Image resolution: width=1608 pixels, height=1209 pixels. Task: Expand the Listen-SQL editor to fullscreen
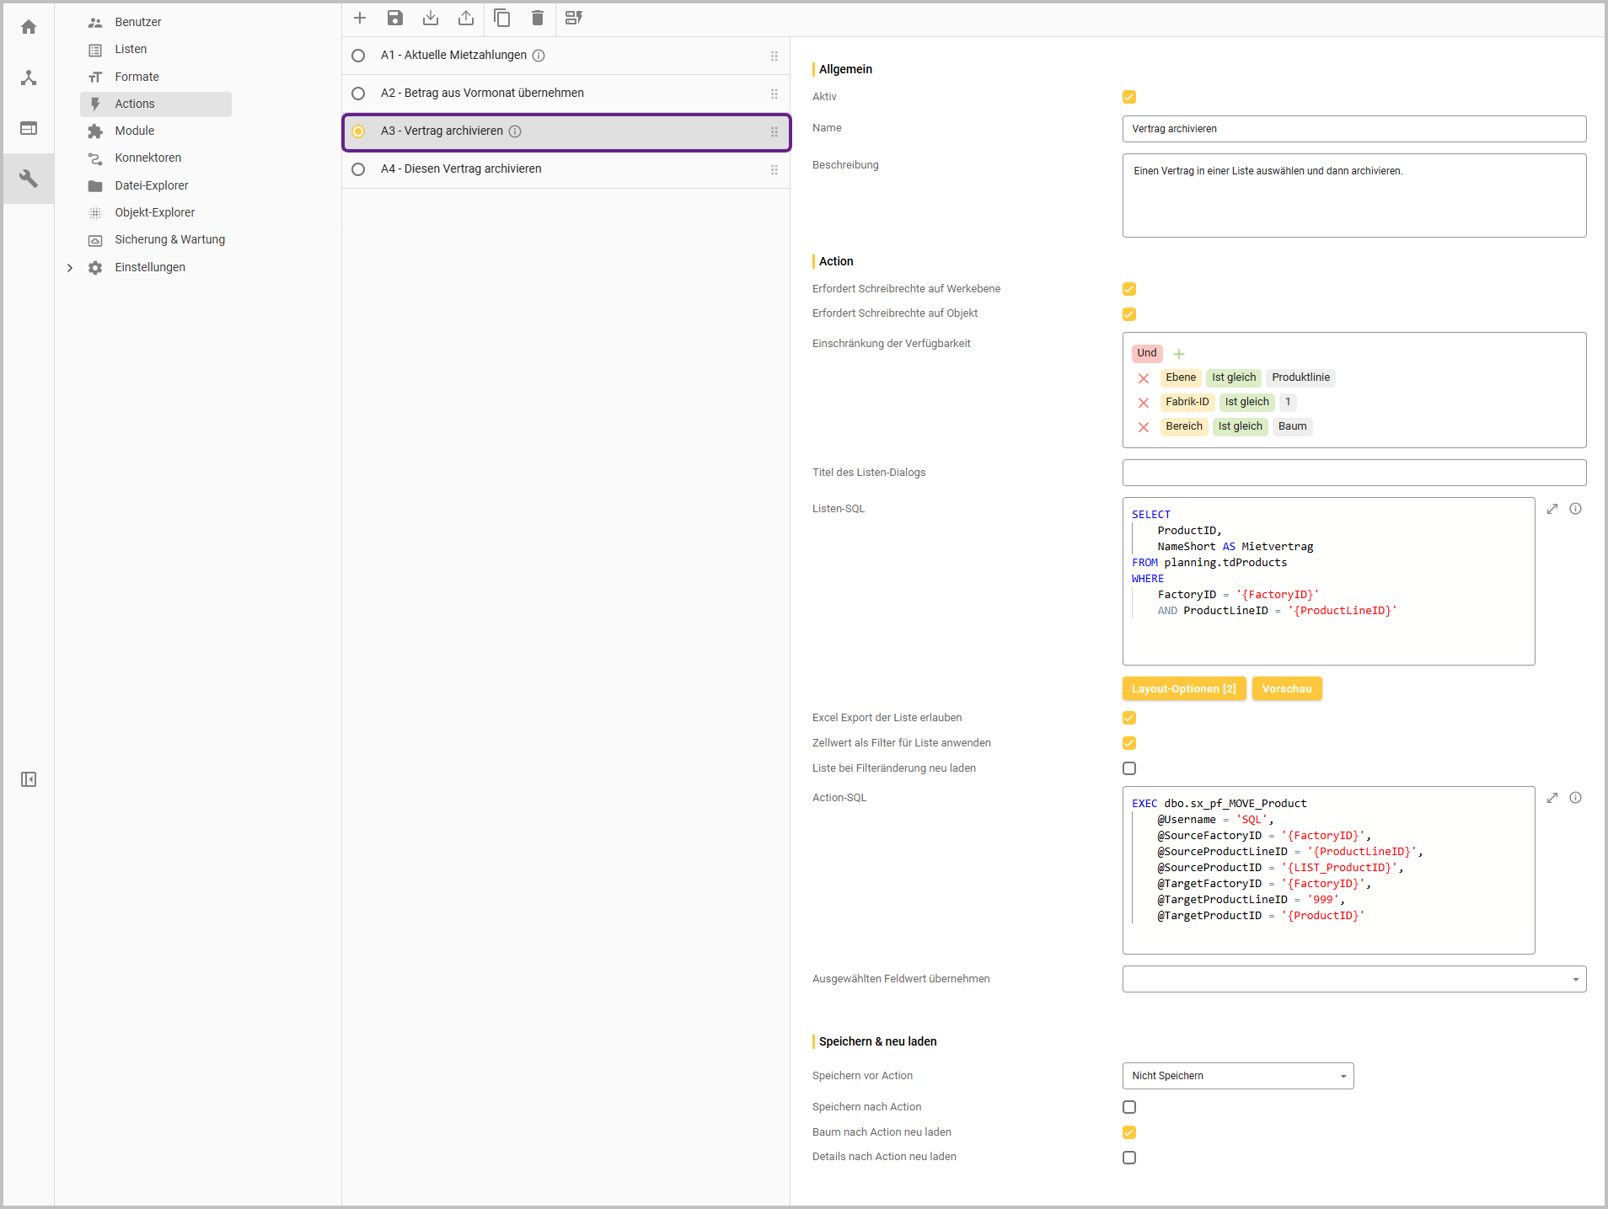tap(1552, 509)
